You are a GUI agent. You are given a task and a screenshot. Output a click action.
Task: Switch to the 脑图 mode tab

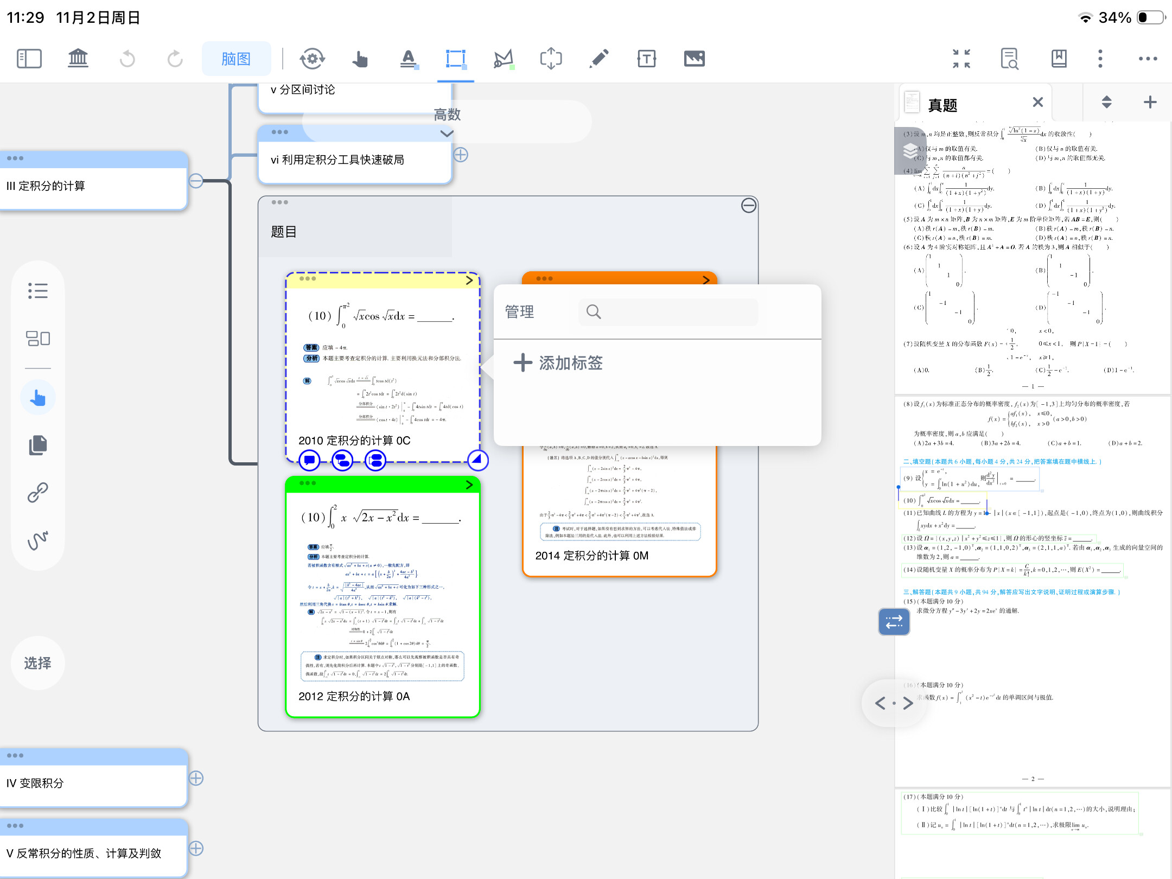pos(236,59)
